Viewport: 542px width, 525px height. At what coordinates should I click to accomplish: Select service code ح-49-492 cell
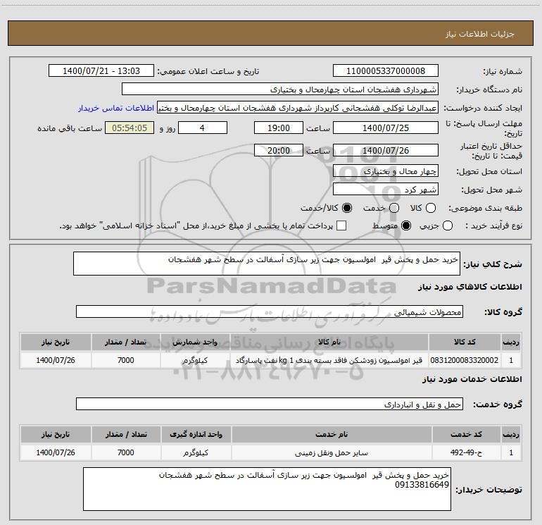click(x=466, y=452)
